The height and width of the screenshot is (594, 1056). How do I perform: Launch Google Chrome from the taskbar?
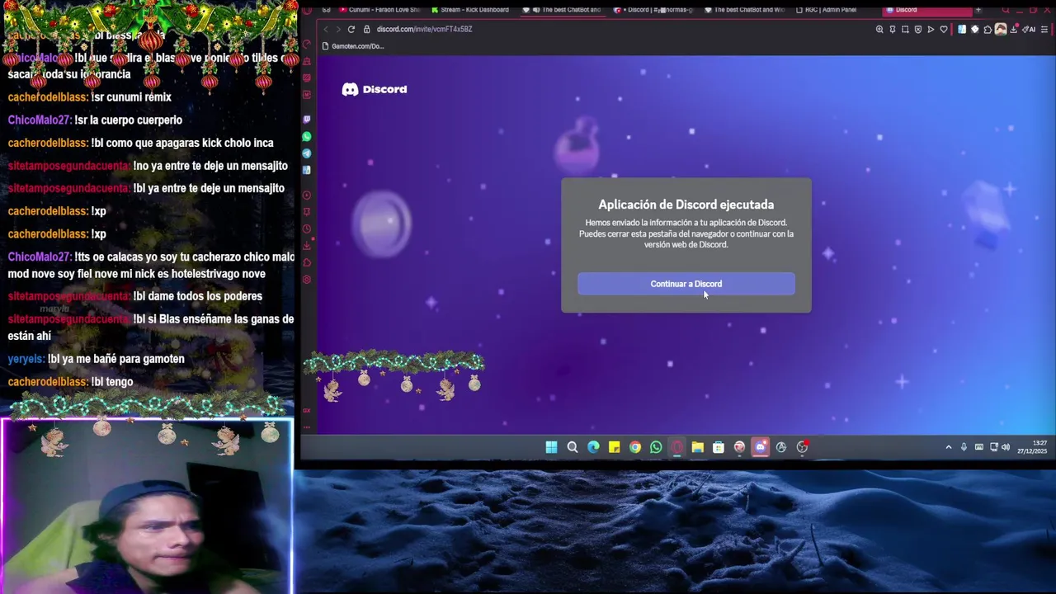(635, 447)
